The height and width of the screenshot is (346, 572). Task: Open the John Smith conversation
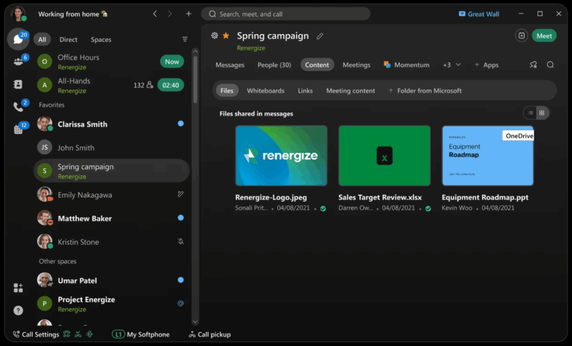click(x=111, y=148)
